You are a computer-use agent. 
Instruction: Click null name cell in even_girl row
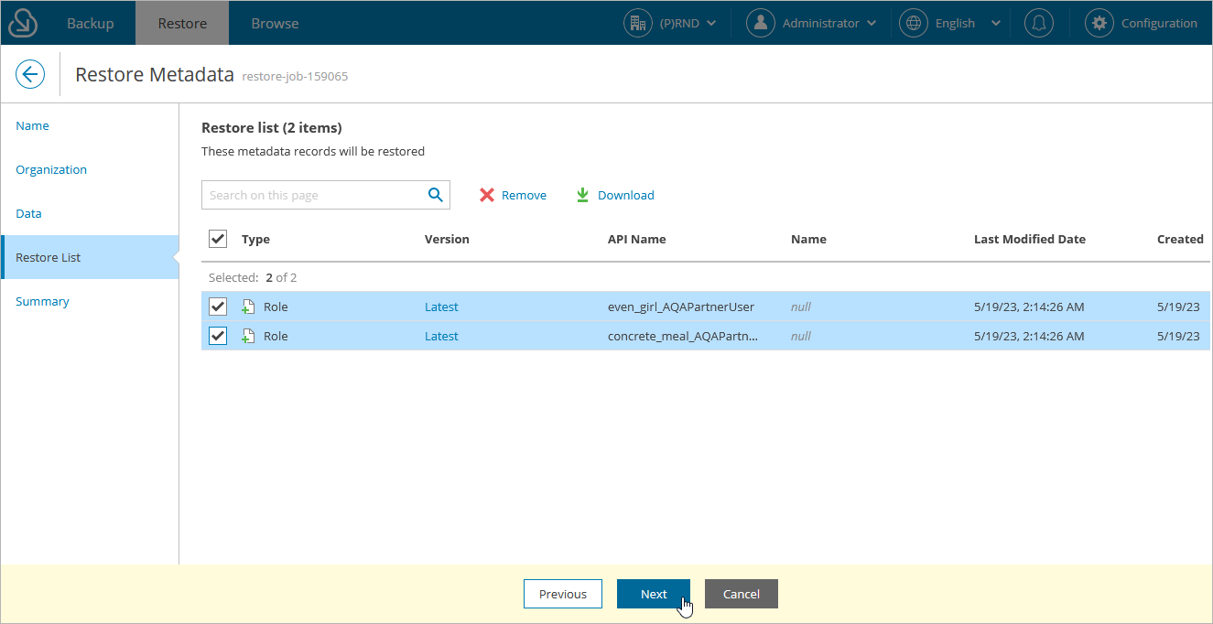click(x=801, y=307)
